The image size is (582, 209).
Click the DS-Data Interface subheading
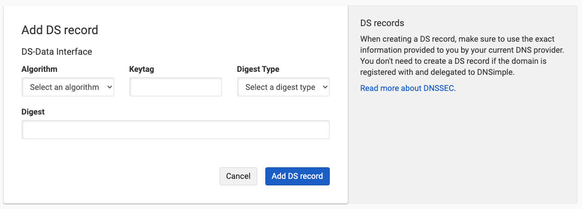(57, 52)
